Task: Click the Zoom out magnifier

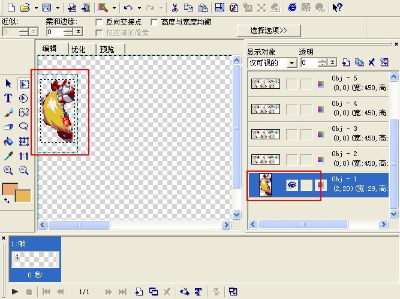Action: click(x=24, y=170)
